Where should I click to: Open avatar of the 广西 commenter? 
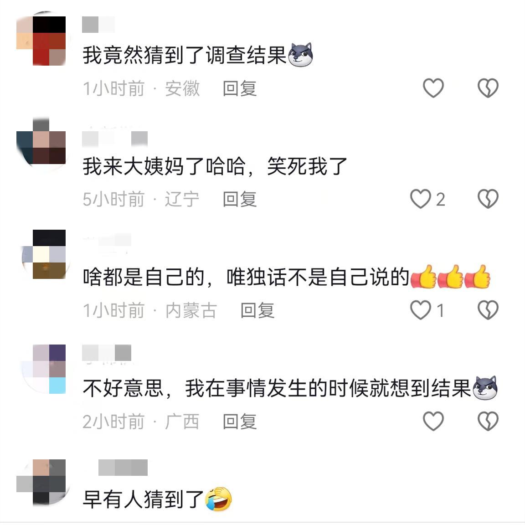[x=44, y=369]
